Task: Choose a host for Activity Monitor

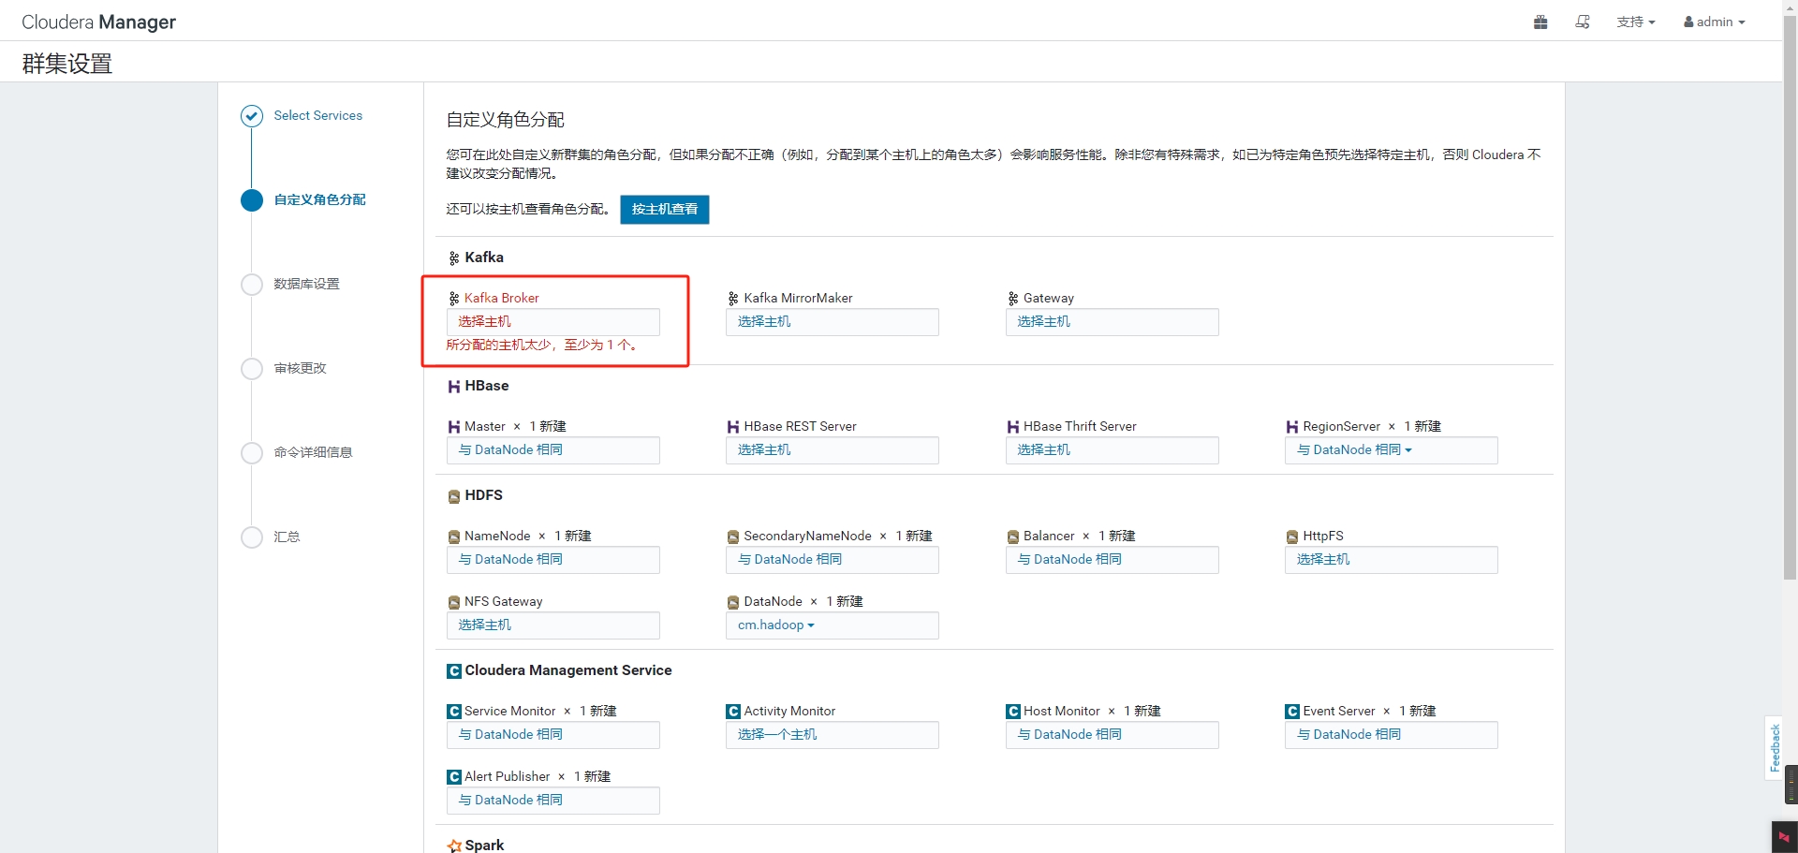Action: tap(833, 735)
